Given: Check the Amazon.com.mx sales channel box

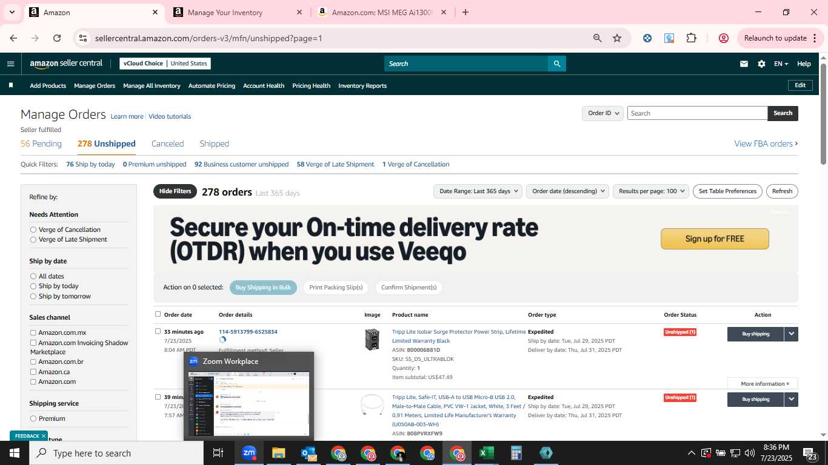Looking at the screenshot, I should point(33,332).
